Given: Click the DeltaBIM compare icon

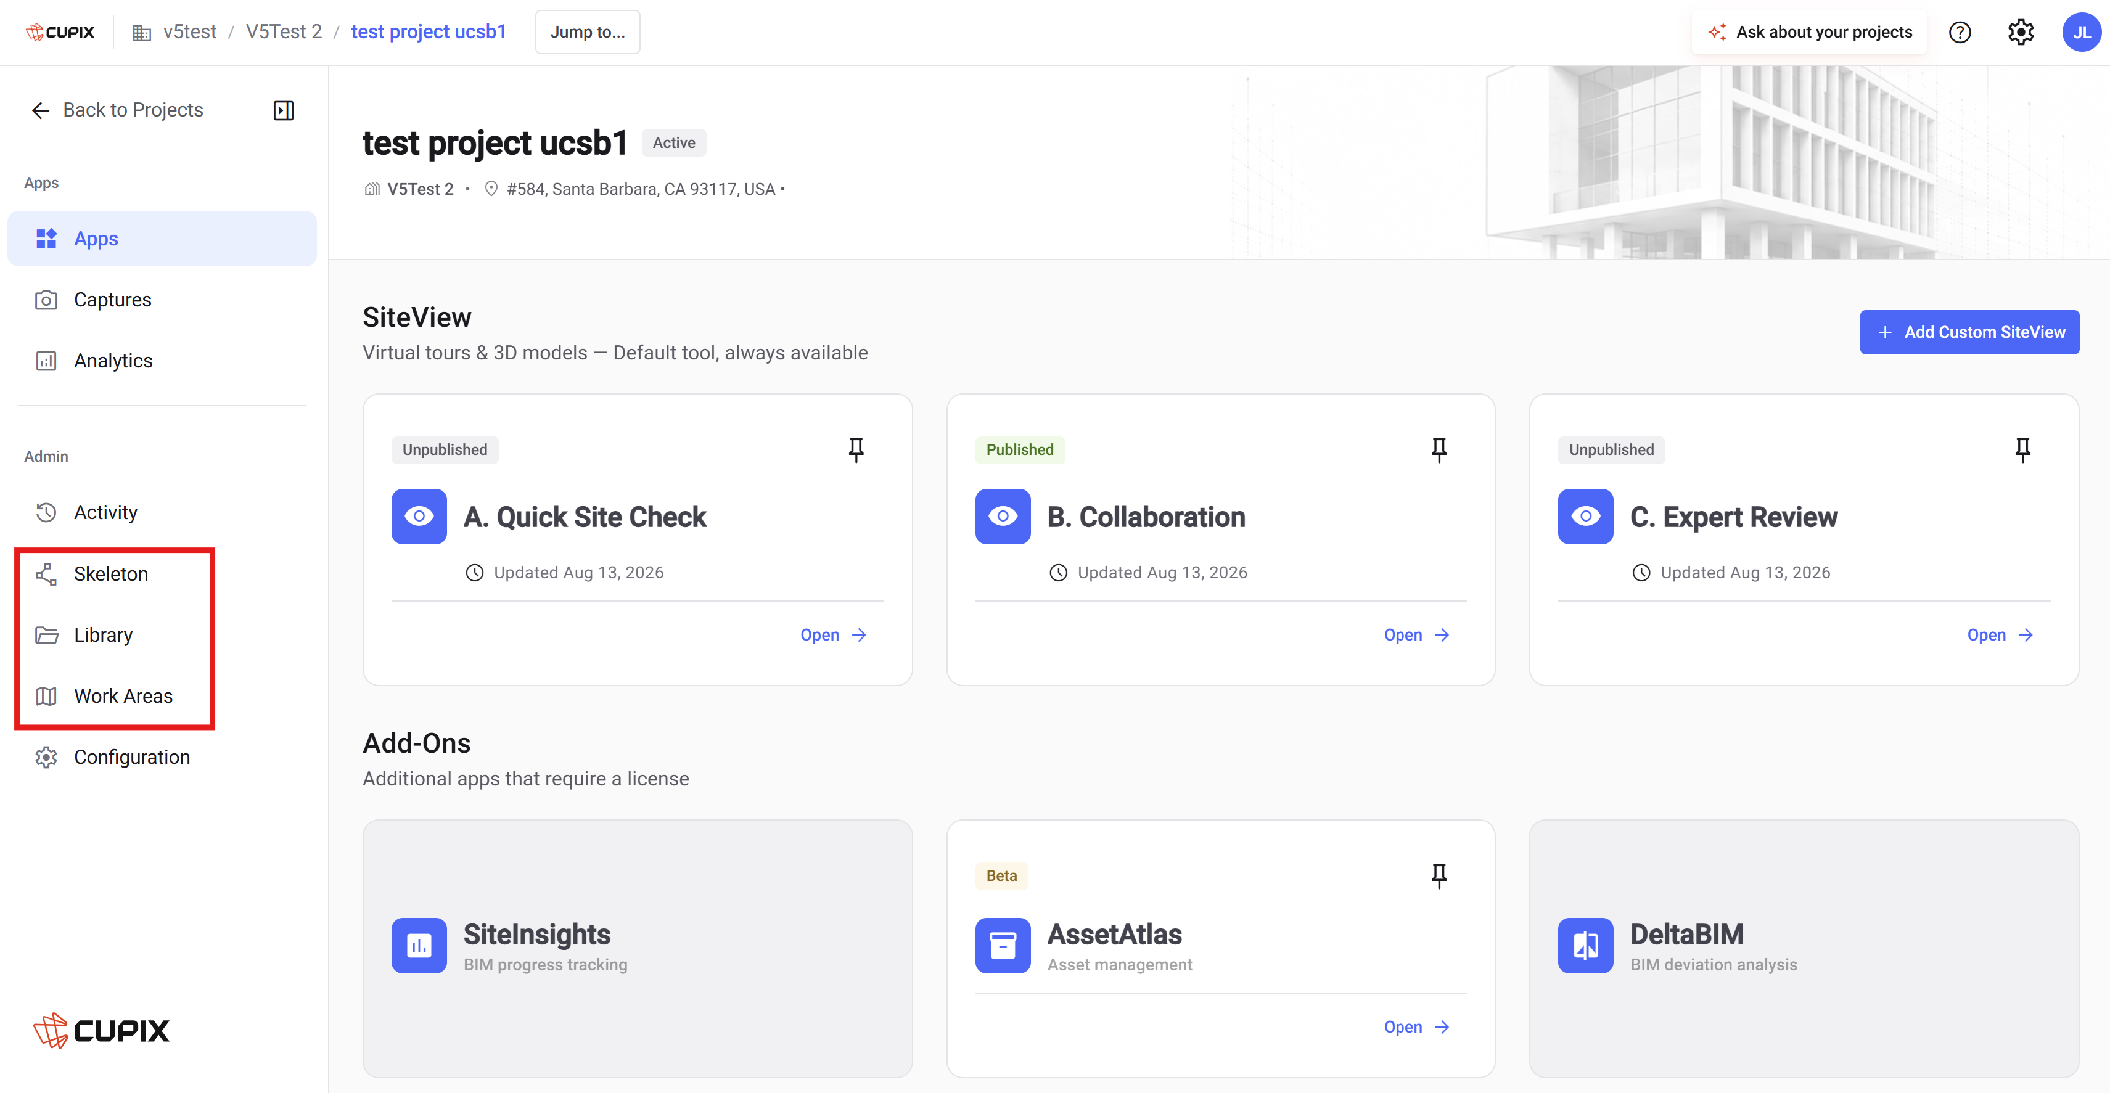Looking at the screenshot, I should click(1586, 946).
